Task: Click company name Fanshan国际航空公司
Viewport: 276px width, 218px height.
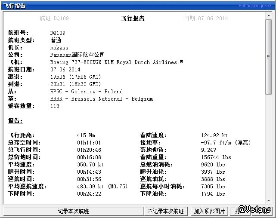Action: [x=77, y=55]
